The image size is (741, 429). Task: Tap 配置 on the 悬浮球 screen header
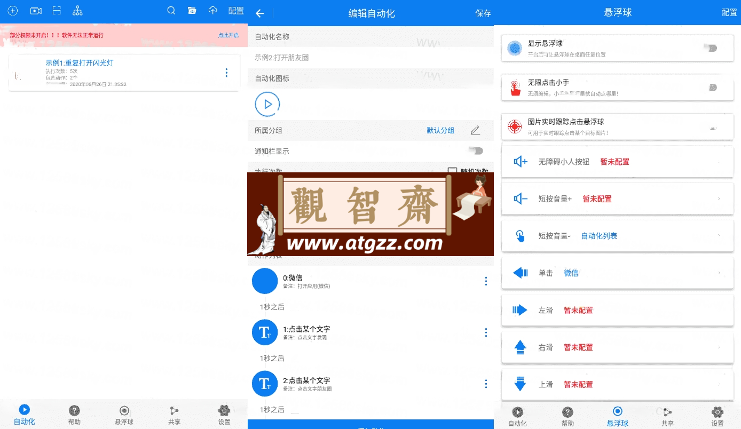point(729,12)
